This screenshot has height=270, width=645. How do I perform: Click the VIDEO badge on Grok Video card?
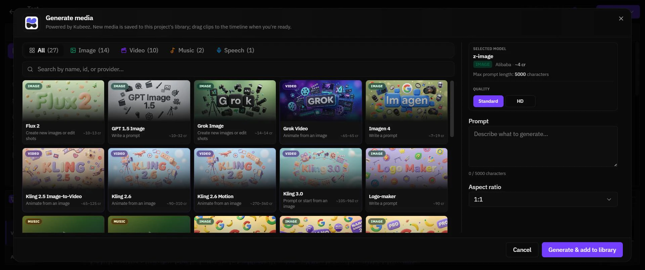click(291, 86)
